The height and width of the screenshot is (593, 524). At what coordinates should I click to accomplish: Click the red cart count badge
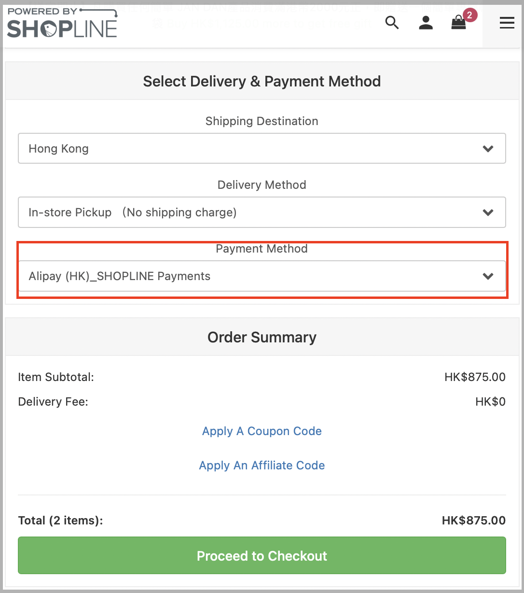(x=469, y=15)
